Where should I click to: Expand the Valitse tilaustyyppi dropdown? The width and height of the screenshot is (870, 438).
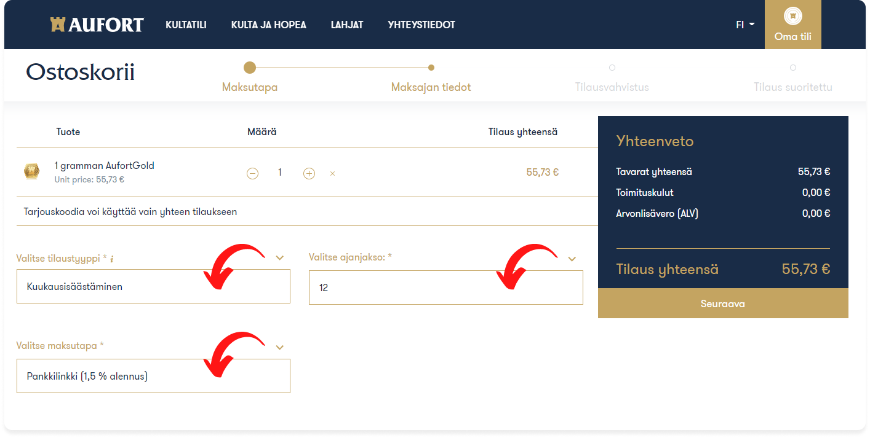[x=280, y=258]
